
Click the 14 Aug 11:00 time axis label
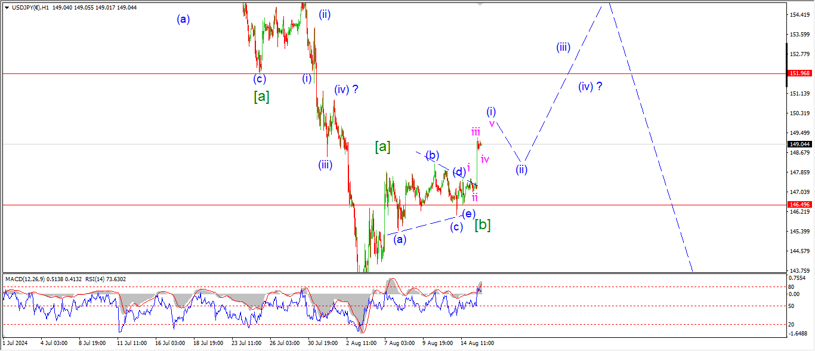[x=478, y=343]
